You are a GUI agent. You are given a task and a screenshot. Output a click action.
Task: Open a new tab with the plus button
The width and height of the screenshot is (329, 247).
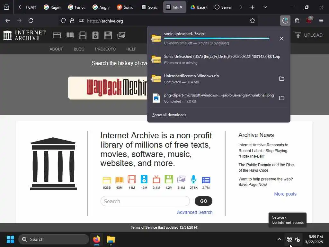click(x=253, y=7)
